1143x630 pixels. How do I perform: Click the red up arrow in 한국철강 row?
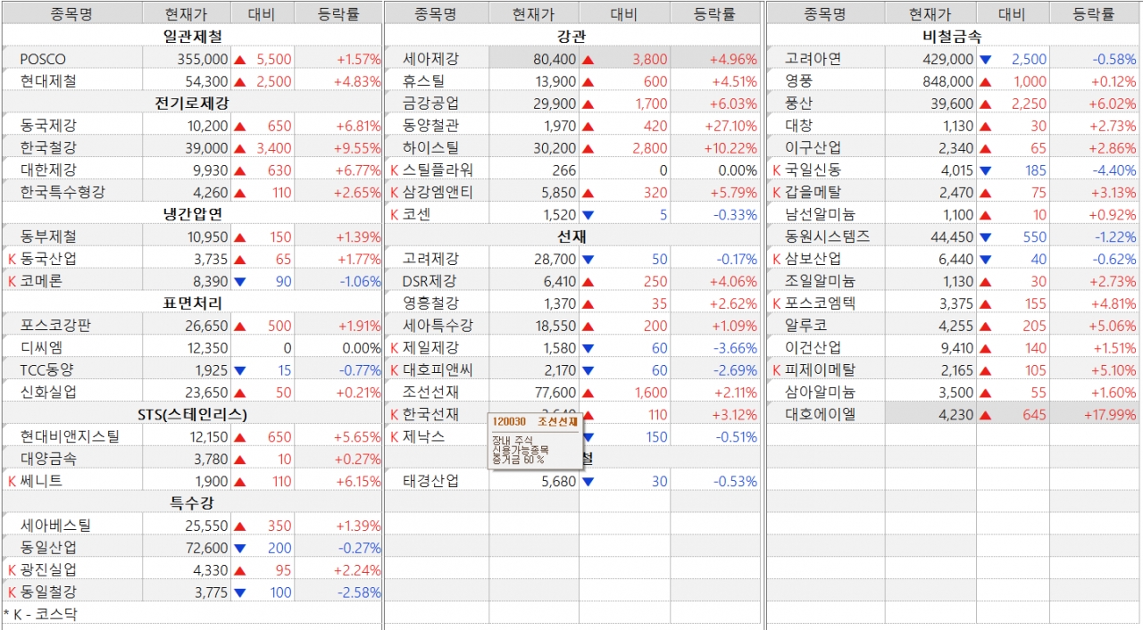click(239, 148)
